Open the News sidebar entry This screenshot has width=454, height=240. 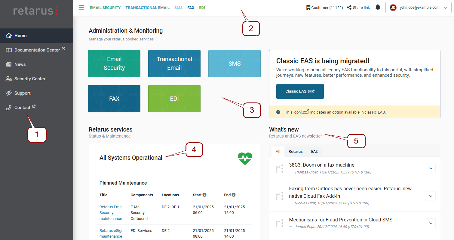20,64
